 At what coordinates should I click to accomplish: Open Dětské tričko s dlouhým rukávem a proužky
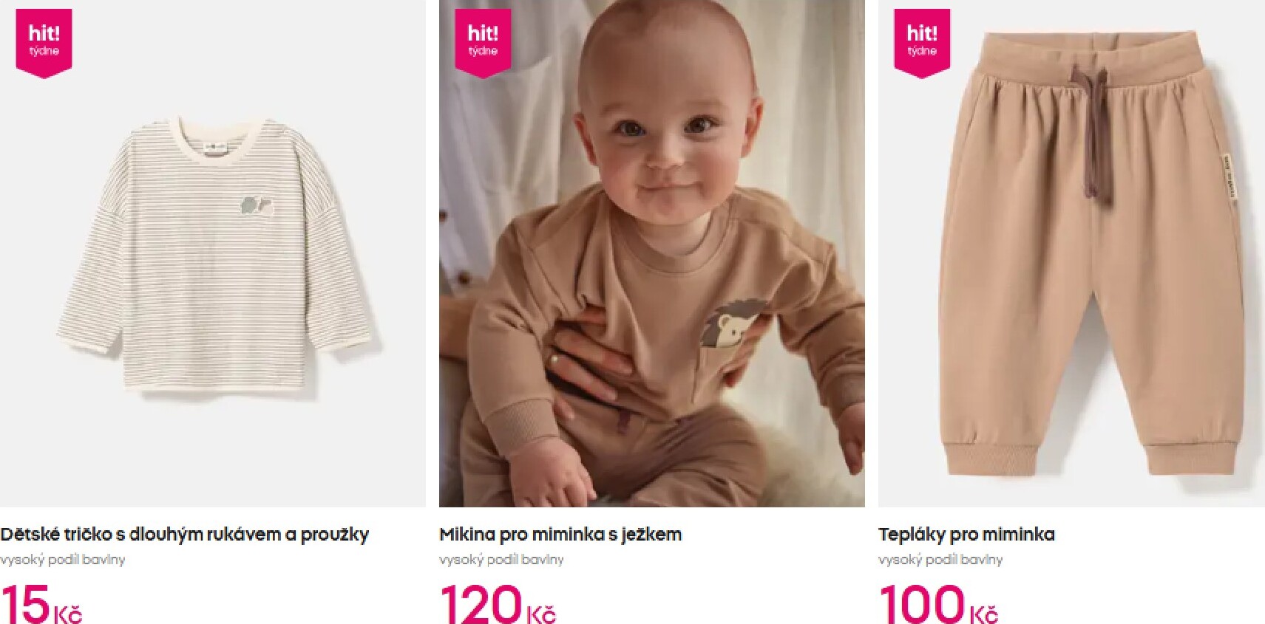(x=185, y=534)
